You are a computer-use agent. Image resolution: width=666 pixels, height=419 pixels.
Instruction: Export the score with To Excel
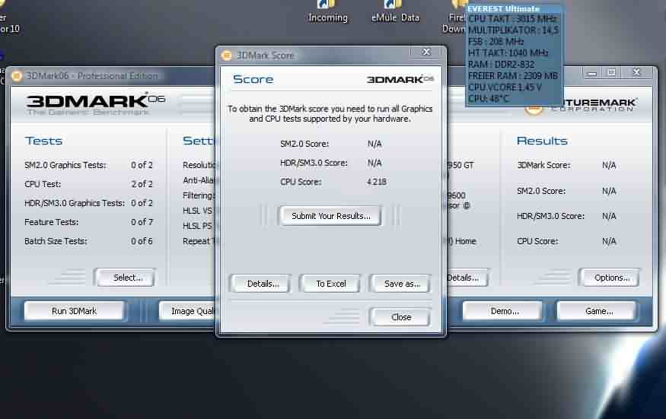[x=331, y=284]
